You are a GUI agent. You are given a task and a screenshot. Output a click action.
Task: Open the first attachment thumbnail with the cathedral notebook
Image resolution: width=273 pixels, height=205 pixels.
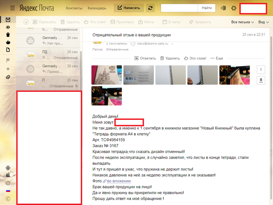106,75
